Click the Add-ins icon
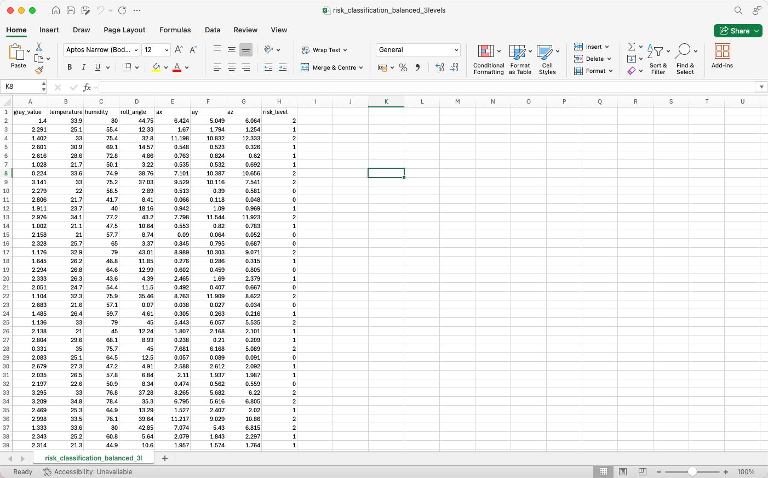 point(722,52)
